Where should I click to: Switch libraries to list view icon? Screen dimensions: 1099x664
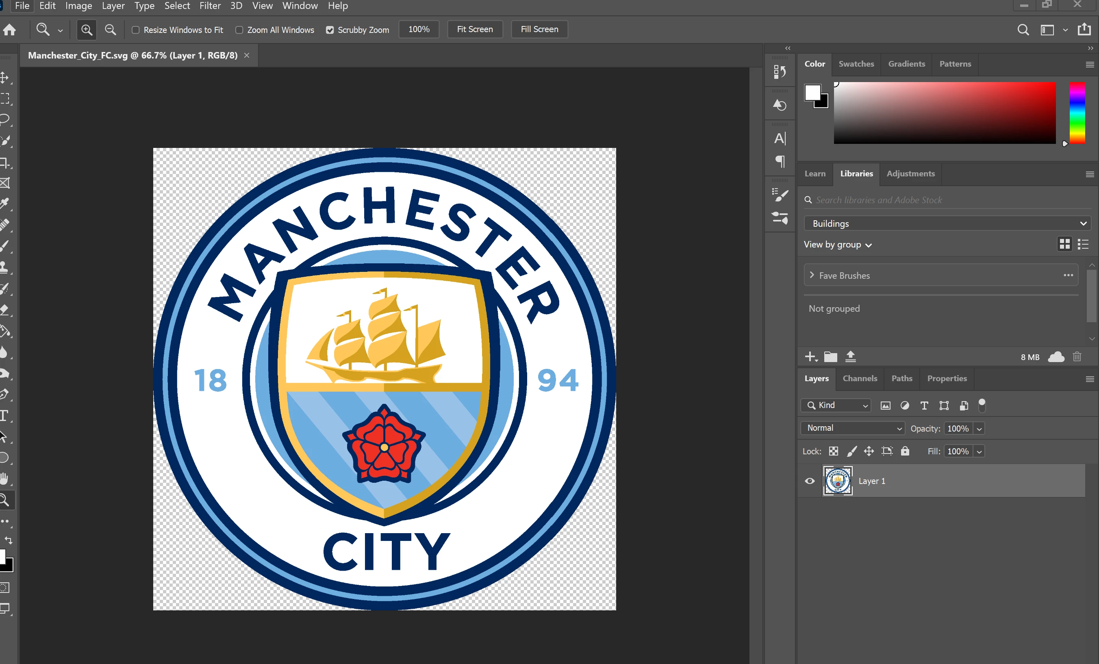pyautogui.click(x=1083, y=244)
